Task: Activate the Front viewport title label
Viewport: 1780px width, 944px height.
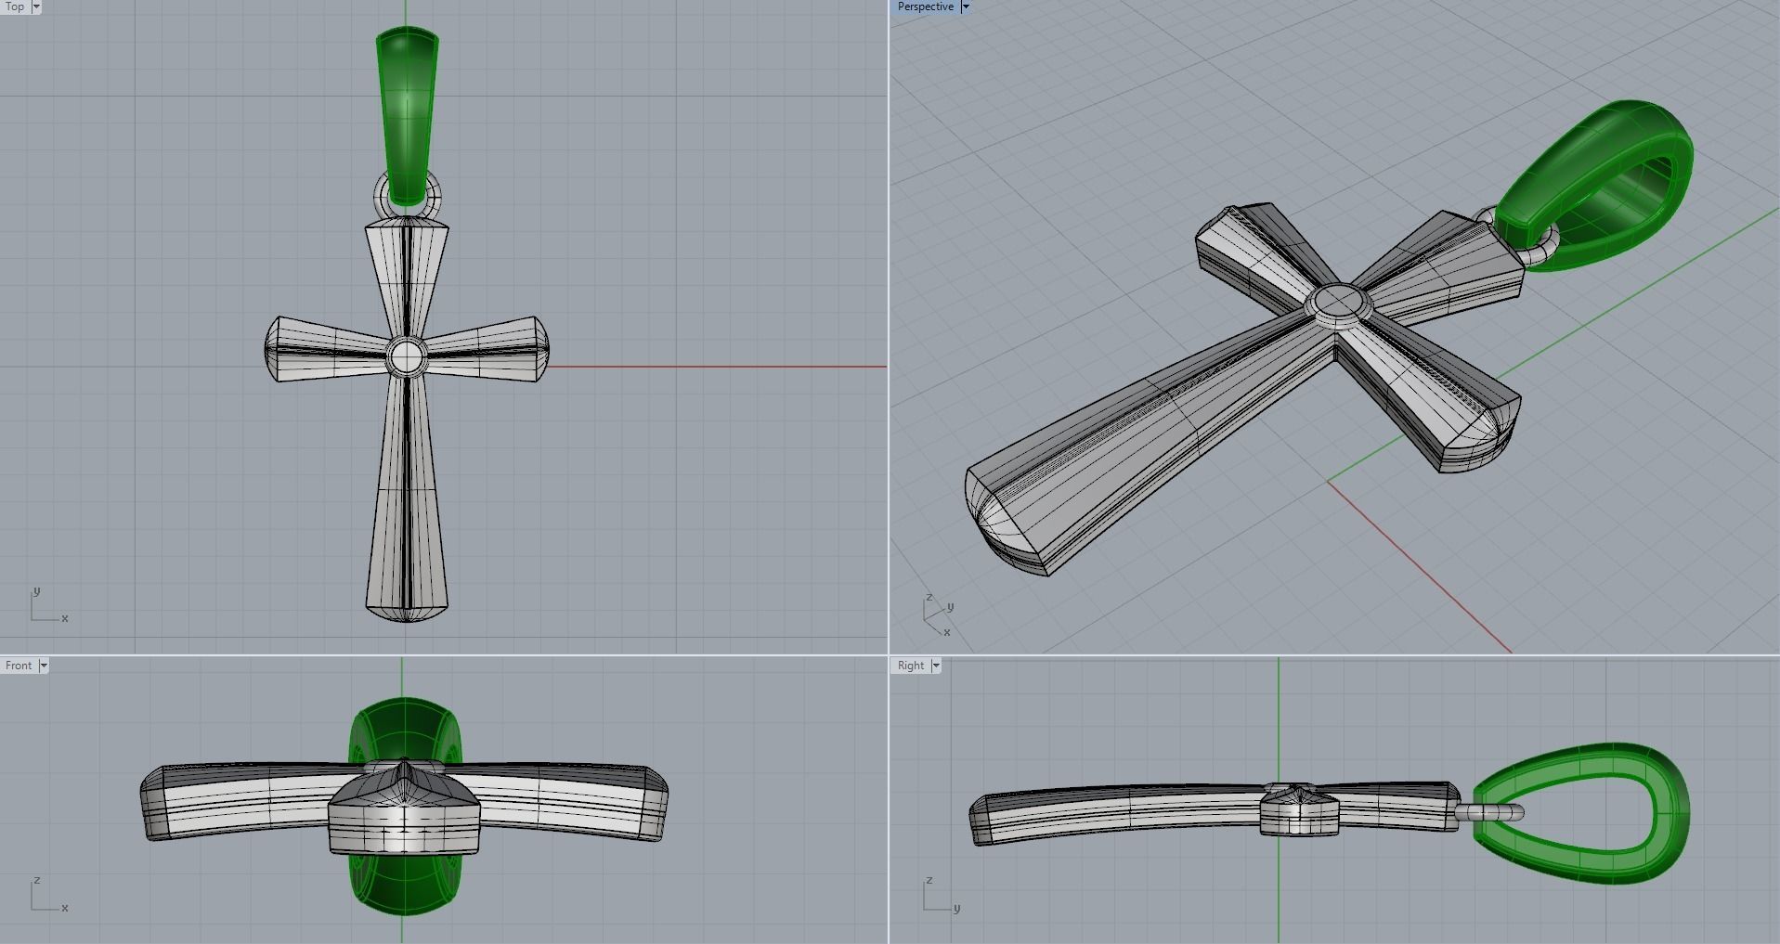Action: (x=19, y=666)
